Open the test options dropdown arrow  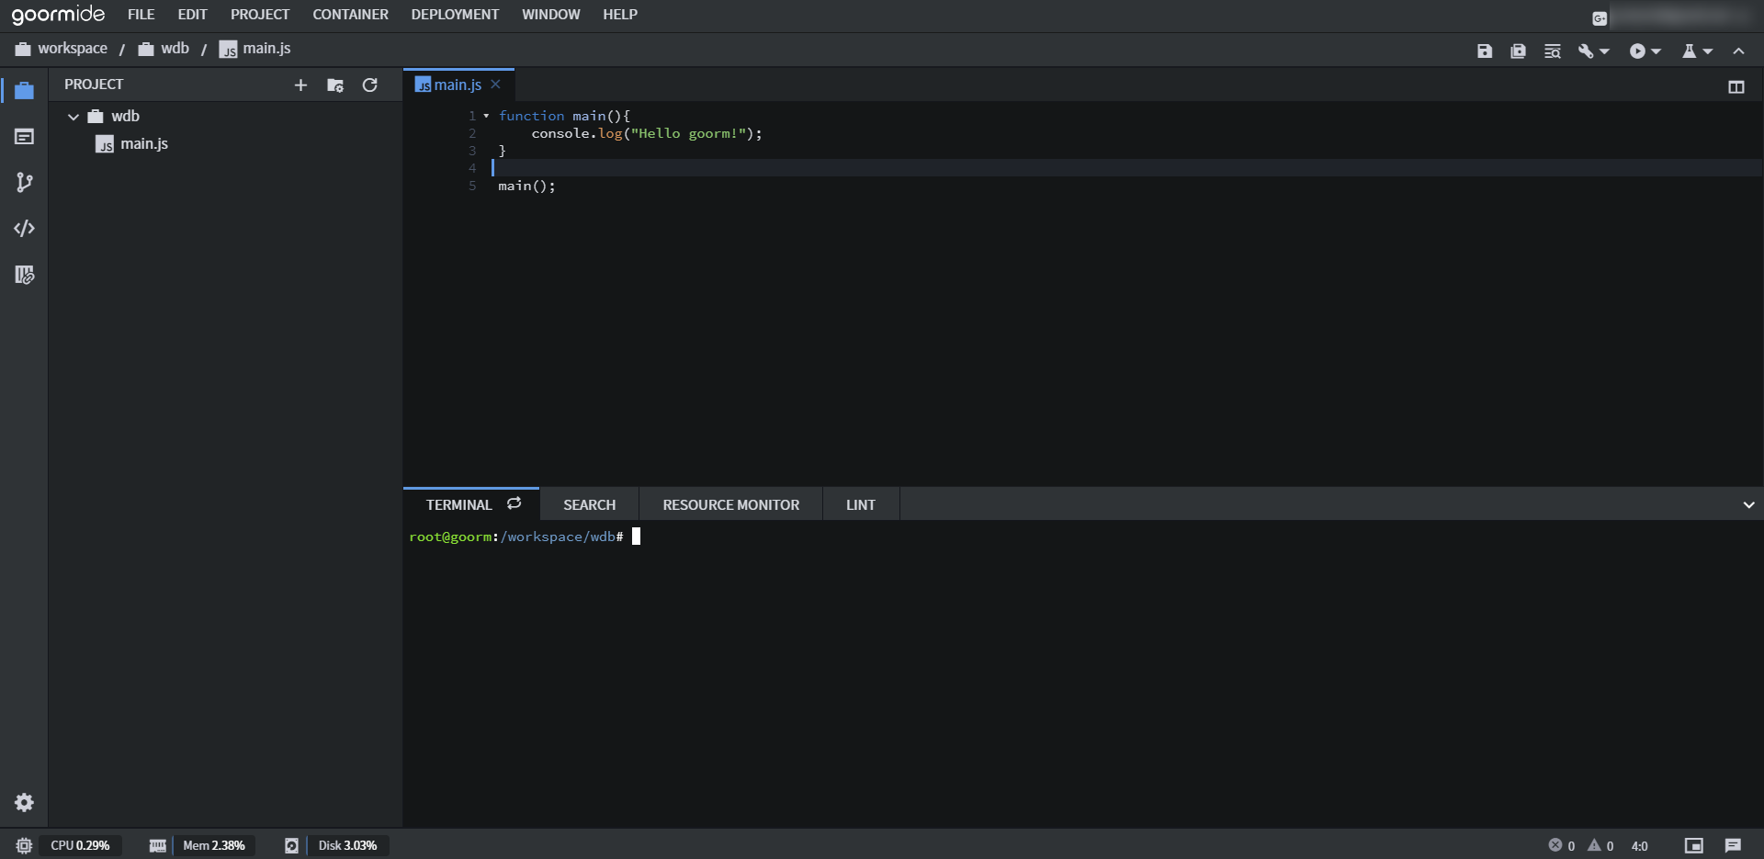click(1708, 51)
